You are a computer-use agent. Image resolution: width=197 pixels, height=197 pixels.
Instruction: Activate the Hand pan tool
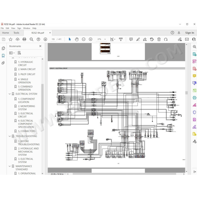pos(77,39)
